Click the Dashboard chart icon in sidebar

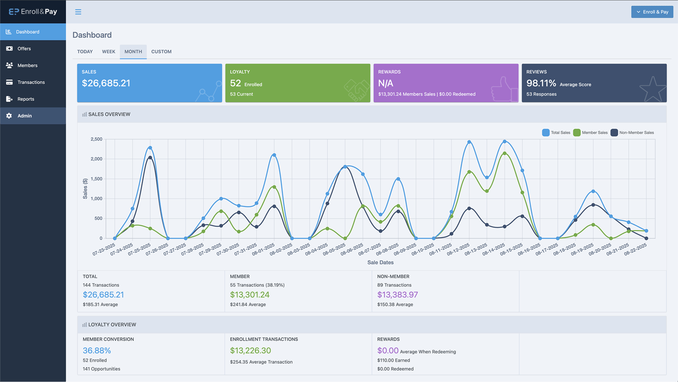[8, 32]
